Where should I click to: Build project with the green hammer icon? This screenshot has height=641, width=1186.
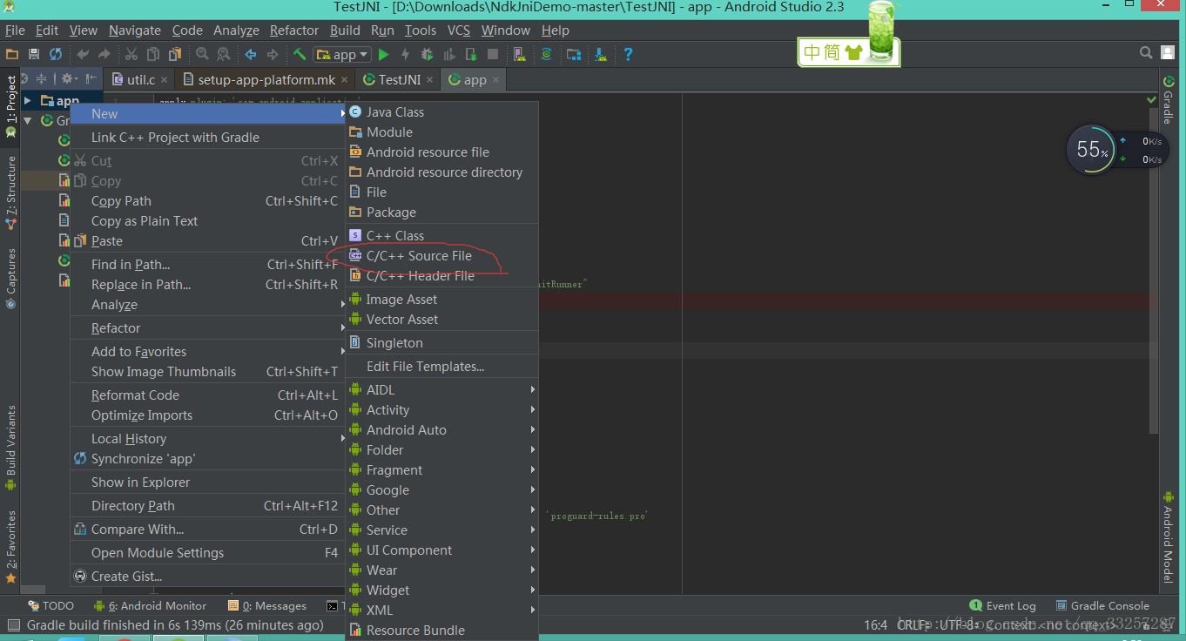(x=300, y=54)
